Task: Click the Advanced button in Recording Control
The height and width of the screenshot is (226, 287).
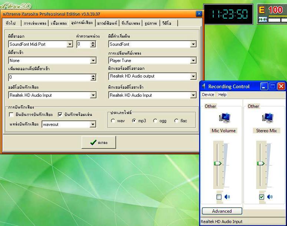Action: (x=222, y=211)
